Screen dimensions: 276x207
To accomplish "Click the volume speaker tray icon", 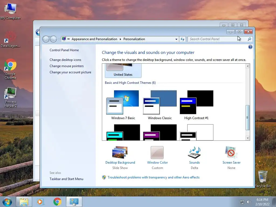I will pyautogui.click(x=249, y=202).
